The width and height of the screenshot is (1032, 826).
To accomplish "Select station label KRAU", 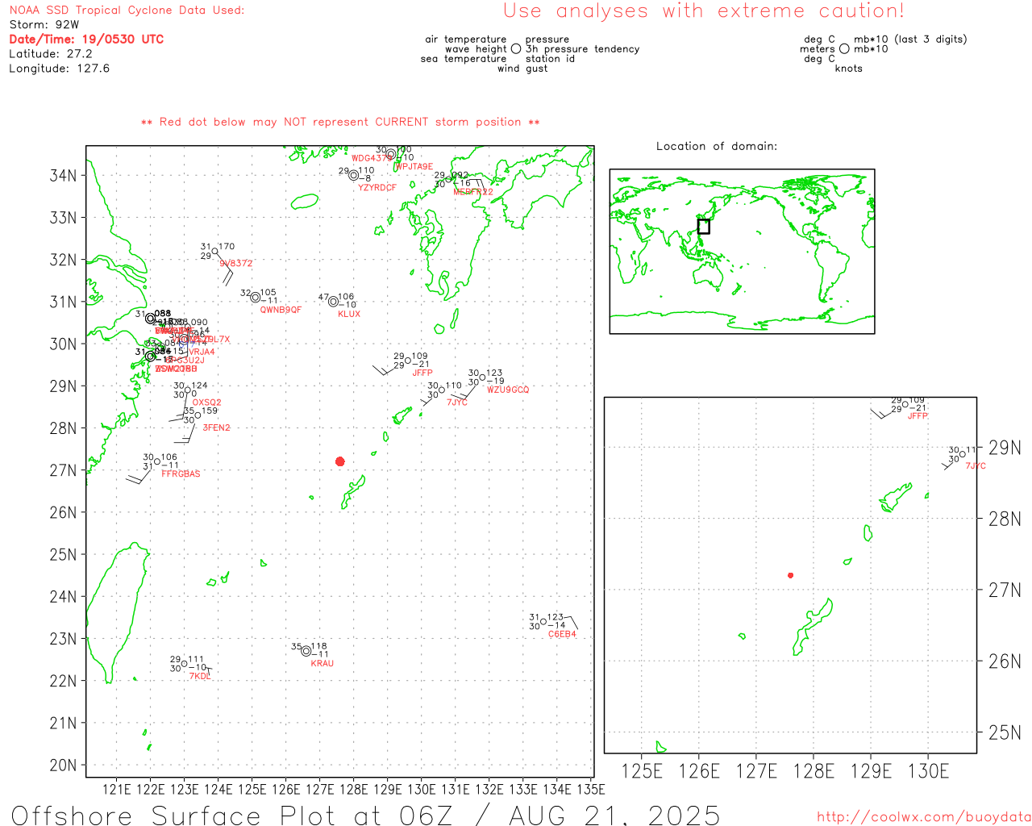I will point(322,663).
